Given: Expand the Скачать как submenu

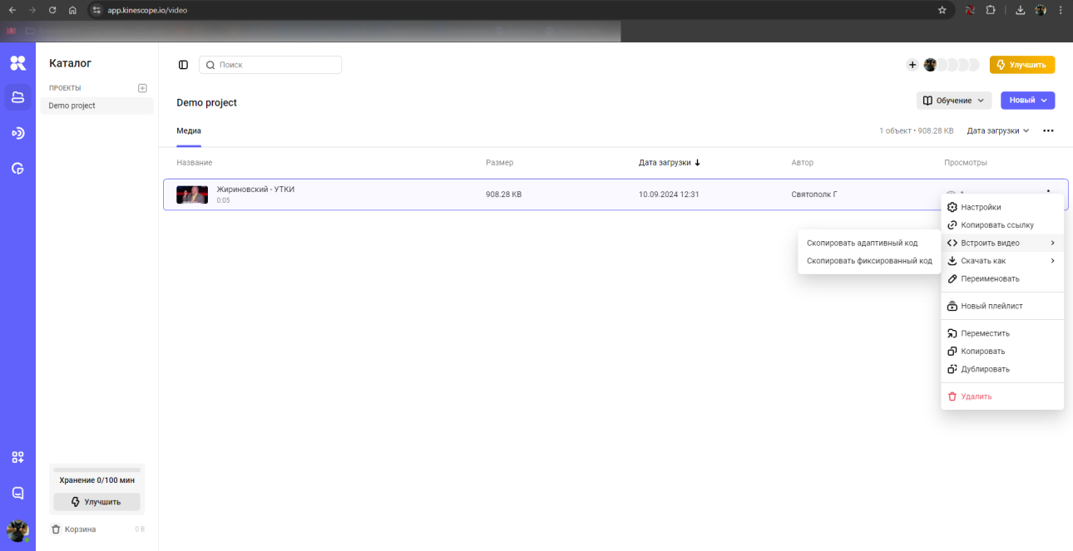Looking at the screenshot, I should (x=1002, y=261).
